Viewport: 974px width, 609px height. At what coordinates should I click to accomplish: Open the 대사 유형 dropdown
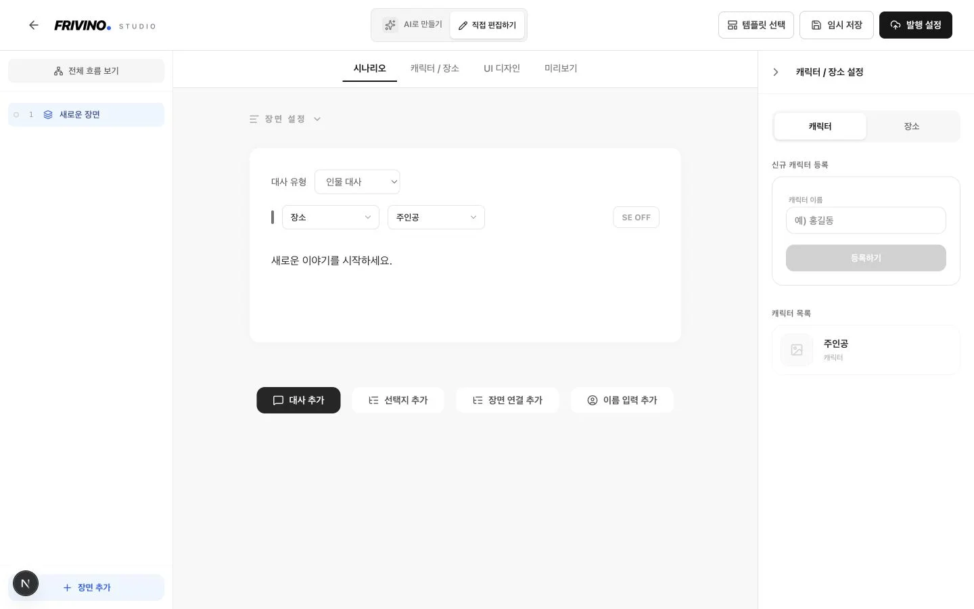357,181
